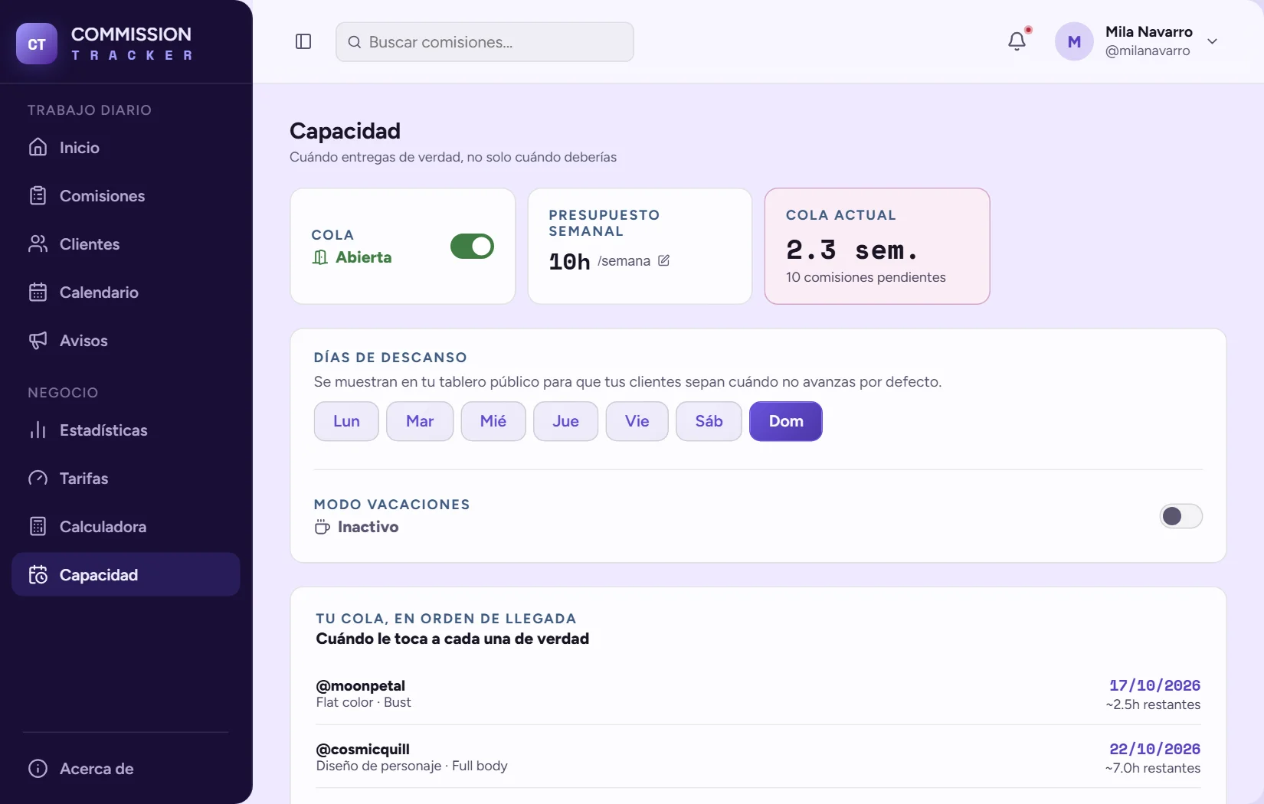
Task: Toggle the sidebar panel icon
Action: pos(303,41)
